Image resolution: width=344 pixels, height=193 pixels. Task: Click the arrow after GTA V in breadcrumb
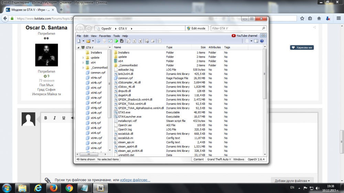pos(131,29)
